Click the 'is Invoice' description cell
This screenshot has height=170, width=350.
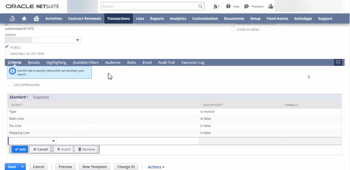(x=207, y=112)
